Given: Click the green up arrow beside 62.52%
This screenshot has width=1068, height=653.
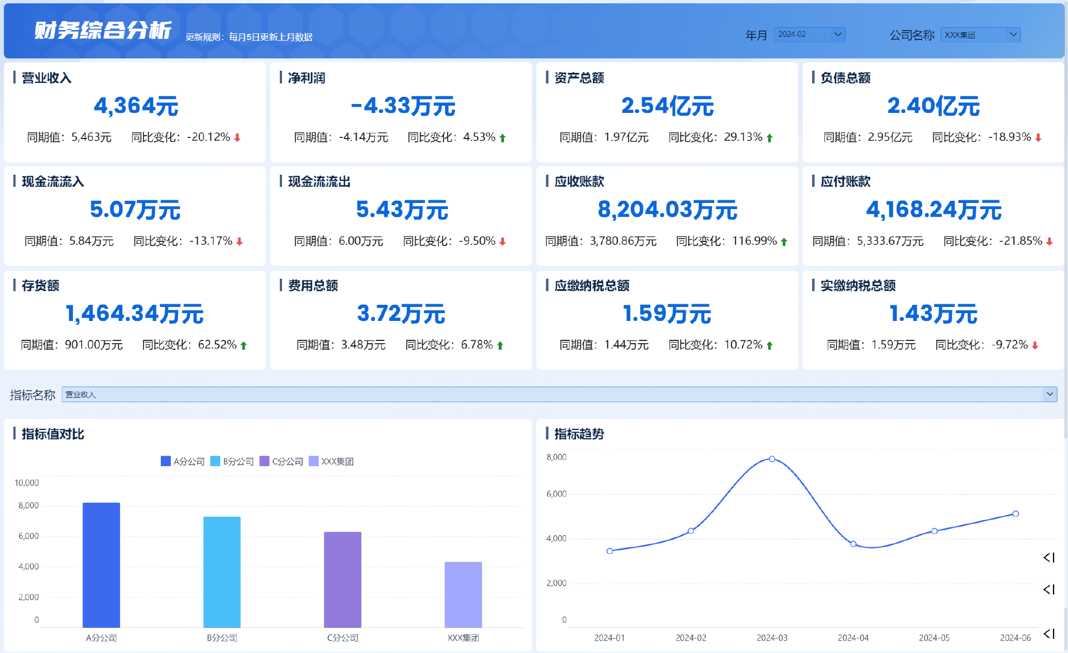Looking at the screenshot, I should [x=244, y=345].
